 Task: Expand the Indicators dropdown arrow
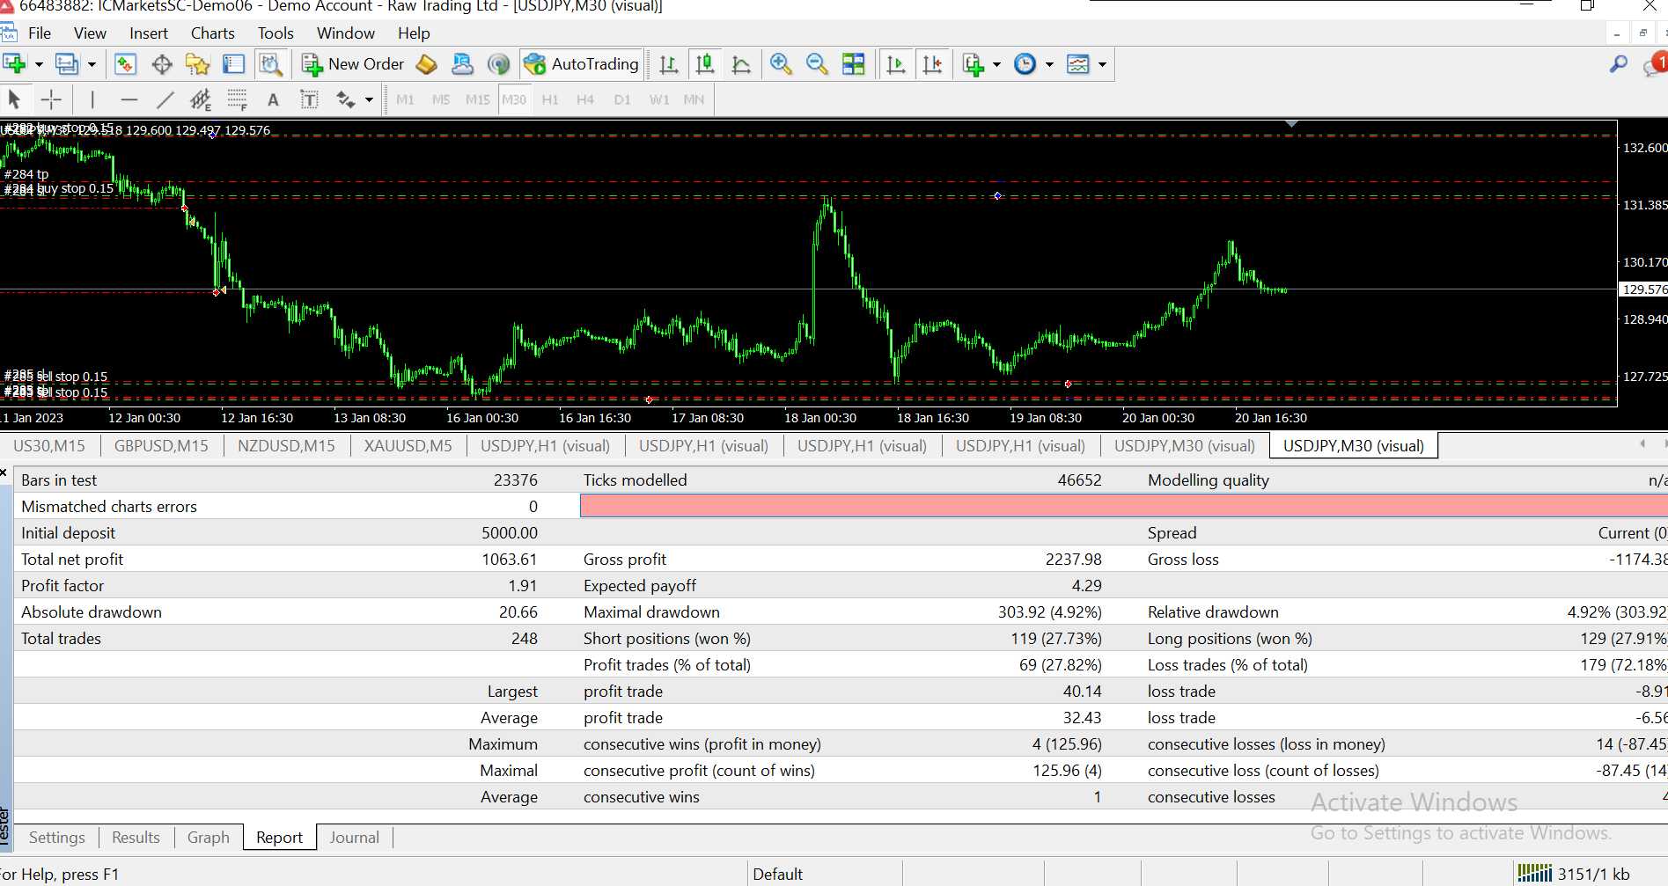coord(996,64)
